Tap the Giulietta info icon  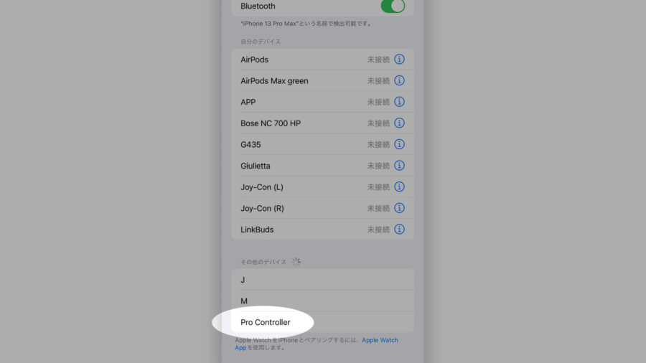coord(399,166)
